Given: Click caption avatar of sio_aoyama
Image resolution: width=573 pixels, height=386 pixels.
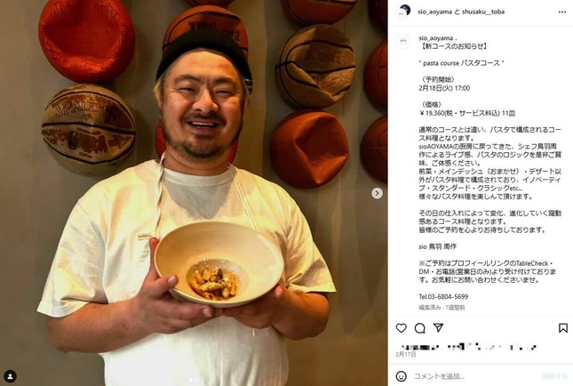Looking at the screenshot, I should [403, 41].
